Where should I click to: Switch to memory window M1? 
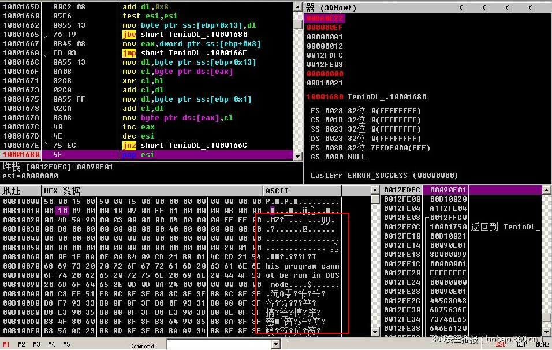(x=6, y=344)
